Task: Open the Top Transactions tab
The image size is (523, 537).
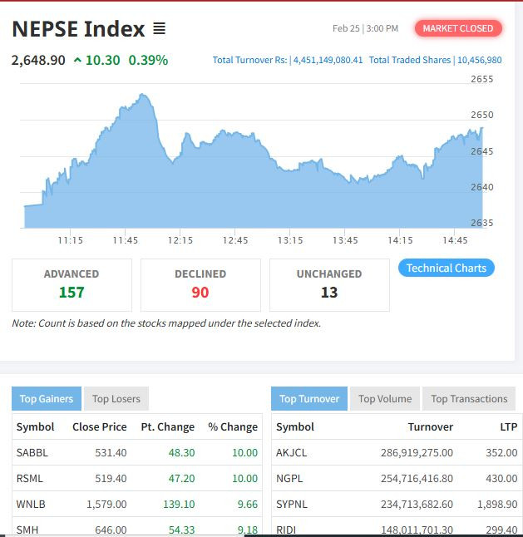Action: tap(469, 399)
